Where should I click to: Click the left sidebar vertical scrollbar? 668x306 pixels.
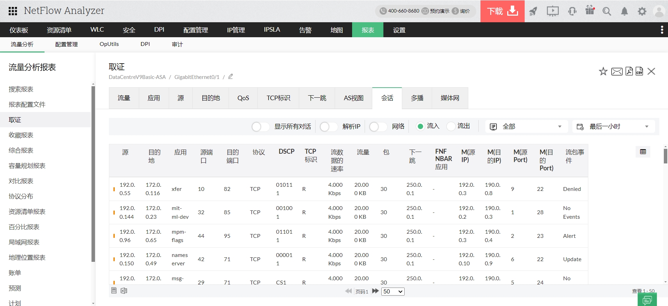click(x=93, y=174)
